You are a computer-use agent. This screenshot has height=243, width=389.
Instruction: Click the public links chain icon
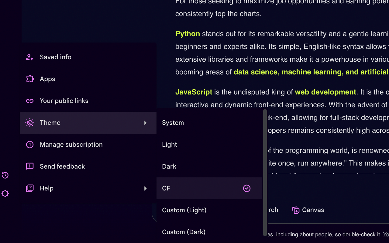click(x=30, y=101)
